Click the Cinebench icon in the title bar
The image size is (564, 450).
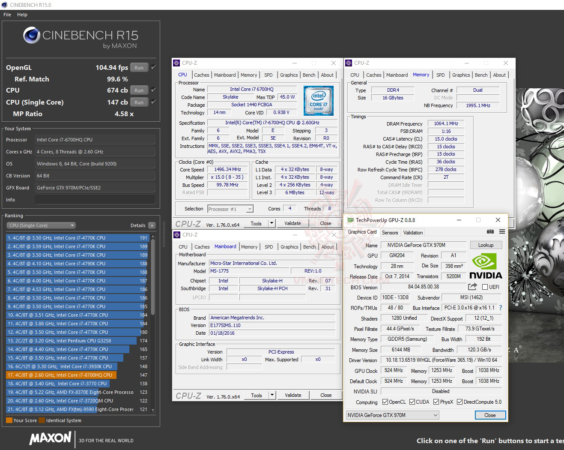pos(4,5)
